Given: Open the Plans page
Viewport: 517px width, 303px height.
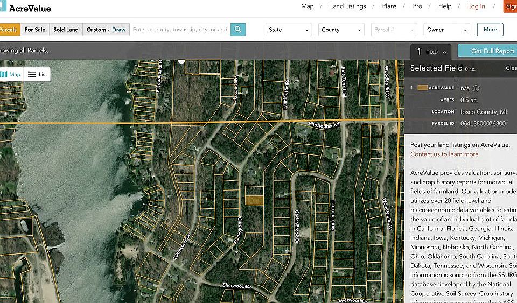Looking at the screenshot, I should (x=389, y=6).
